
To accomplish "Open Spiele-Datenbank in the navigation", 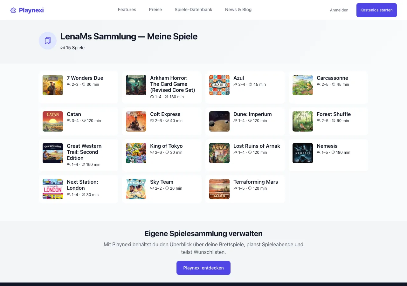I will (x=193, y=10).
